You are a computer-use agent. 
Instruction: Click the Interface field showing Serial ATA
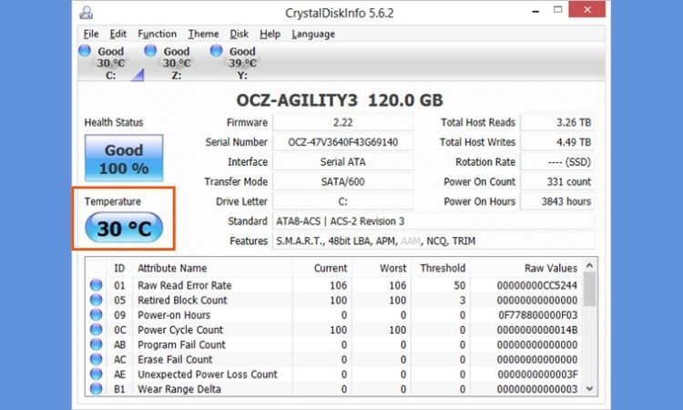342,162
